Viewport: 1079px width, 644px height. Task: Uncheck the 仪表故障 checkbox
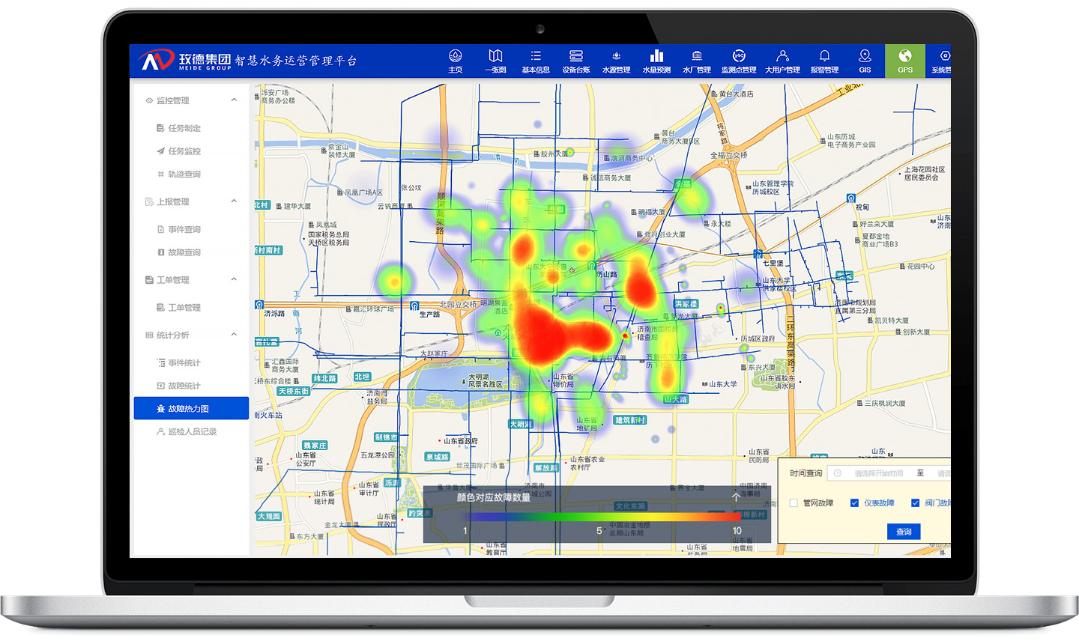tap(854, 503)
